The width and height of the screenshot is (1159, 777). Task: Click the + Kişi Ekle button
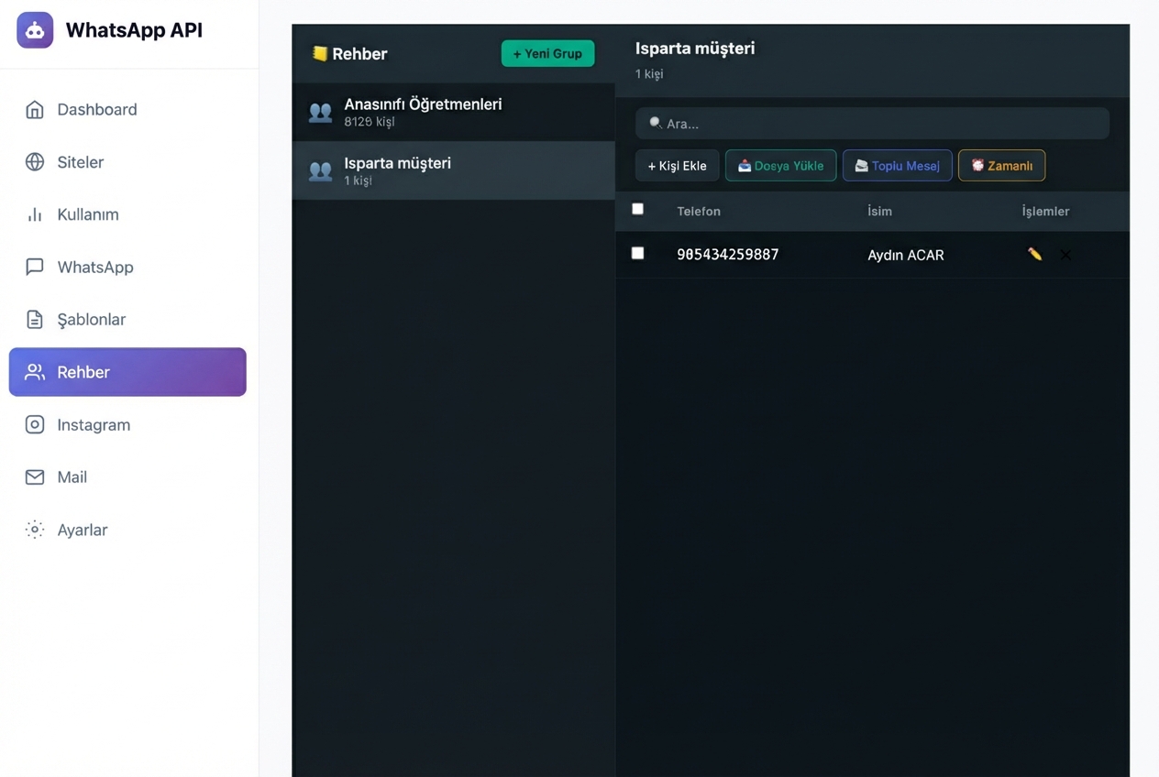677,166
